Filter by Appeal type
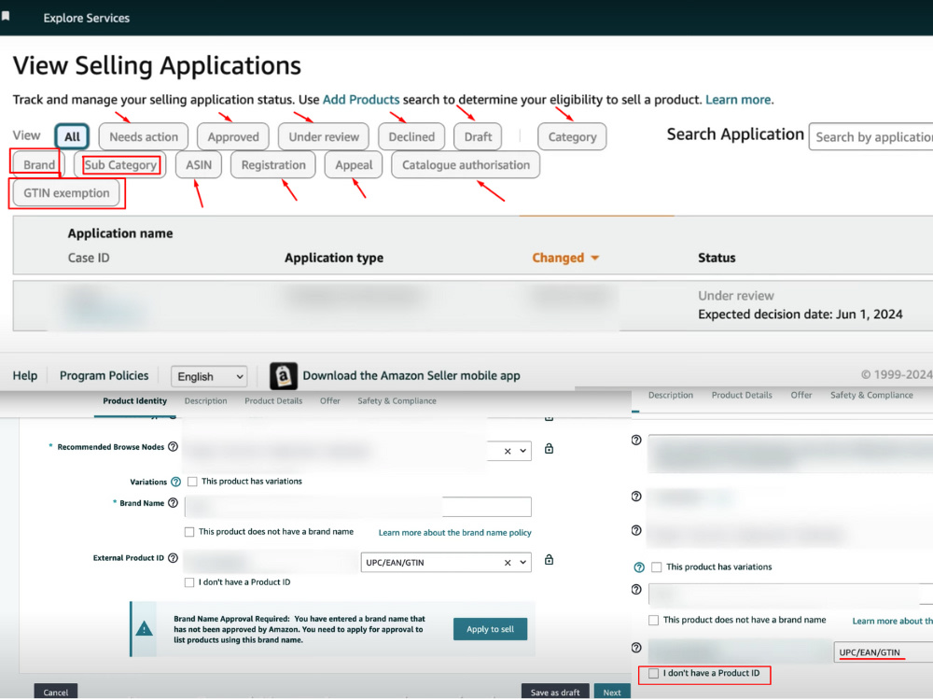Viewport: 933px width, 700px height. click(x=354, y=164)
